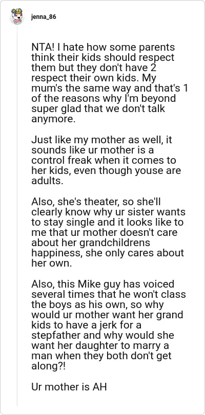Click the text "her own." ending third paragraph
205x415 pixels.
[x=51, y=263]
